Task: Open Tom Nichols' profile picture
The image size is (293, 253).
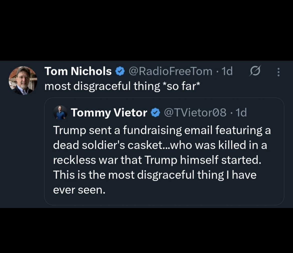Action: click(x=23, y=80)
